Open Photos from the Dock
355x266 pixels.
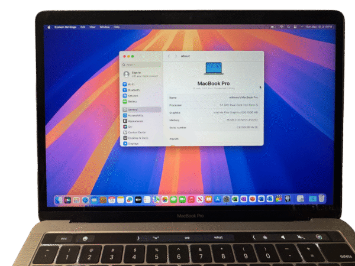[165, 200]
